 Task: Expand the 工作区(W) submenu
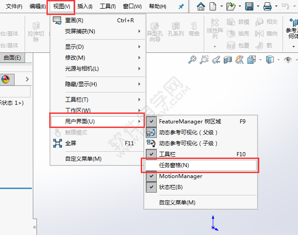tap(98, 110)
